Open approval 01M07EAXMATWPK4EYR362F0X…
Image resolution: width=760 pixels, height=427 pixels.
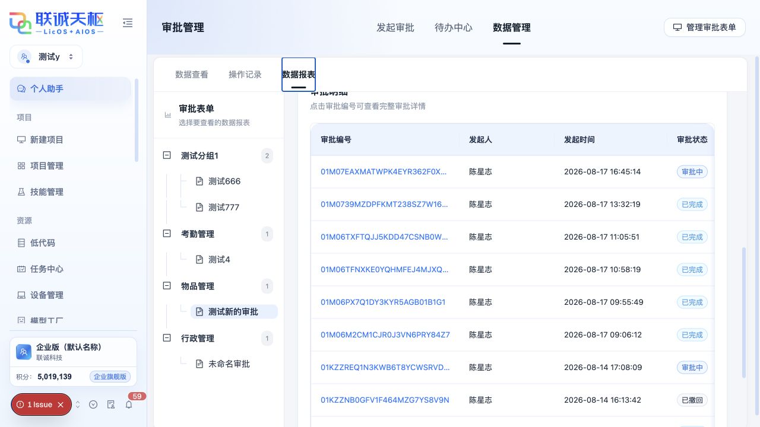(384, 172)
